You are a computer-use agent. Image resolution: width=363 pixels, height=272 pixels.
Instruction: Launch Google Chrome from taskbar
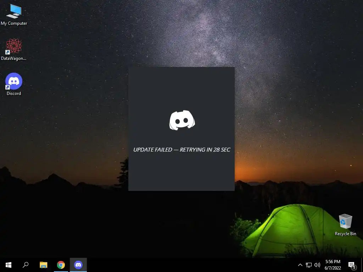click(61, 265)
